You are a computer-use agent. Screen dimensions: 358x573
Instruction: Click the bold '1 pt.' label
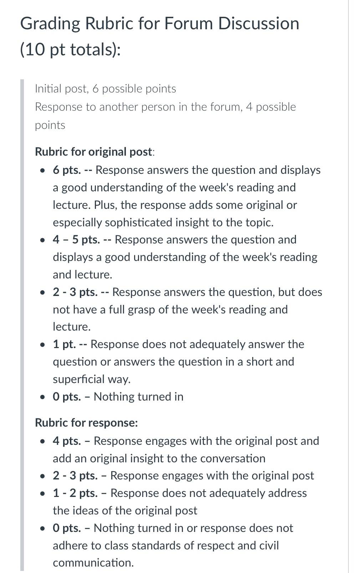tap(65, 344)
